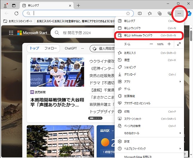Screen dimensions: 193x158
Task: Open the Collections toolbar icon
Action: [160, 13]
